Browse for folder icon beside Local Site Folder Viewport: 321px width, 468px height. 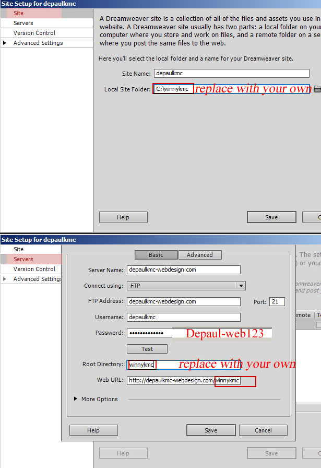(x=317, y=89)
